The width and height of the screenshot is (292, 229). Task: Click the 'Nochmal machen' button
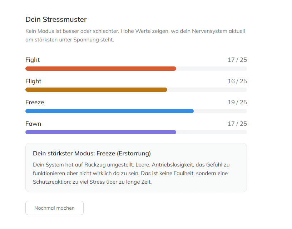[54, 208]
